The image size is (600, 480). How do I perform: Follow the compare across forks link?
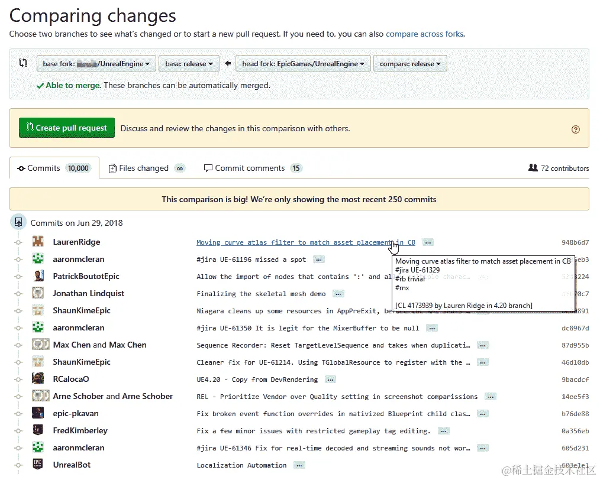pos(425,34)
